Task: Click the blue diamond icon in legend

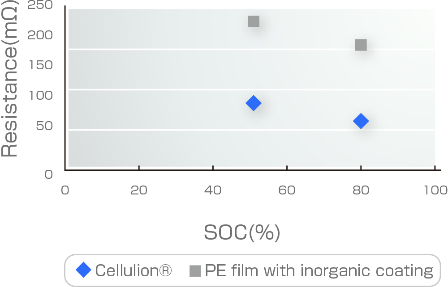Action: (83, 270)
